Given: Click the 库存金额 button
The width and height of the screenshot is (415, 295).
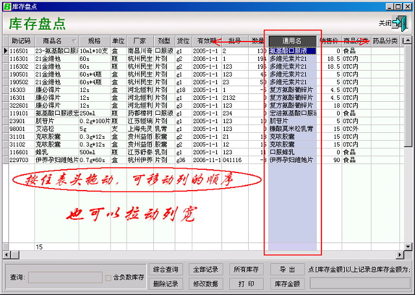Looking at the screenshot, I should (287, 283).
